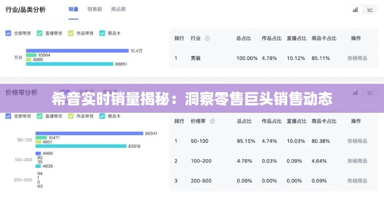Screen dimensions: 384x197
Task: Click the 4986 value label for 男装
Action: tap(38, 60)
